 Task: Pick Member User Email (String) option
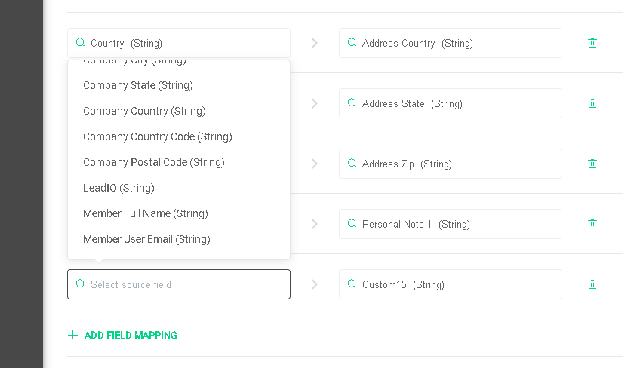[146, 239]
